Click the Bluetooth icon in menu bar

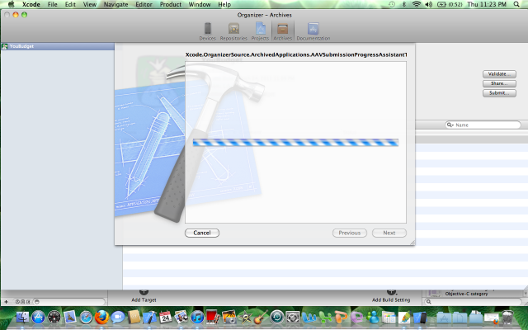404,4
